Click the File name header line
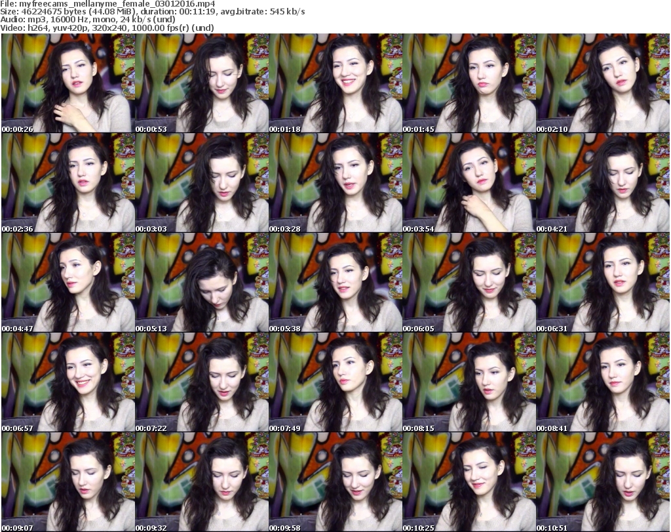Image resolution: width=671 pixels, height=532 pixels. pyautogui.click(x=107, y=3)
